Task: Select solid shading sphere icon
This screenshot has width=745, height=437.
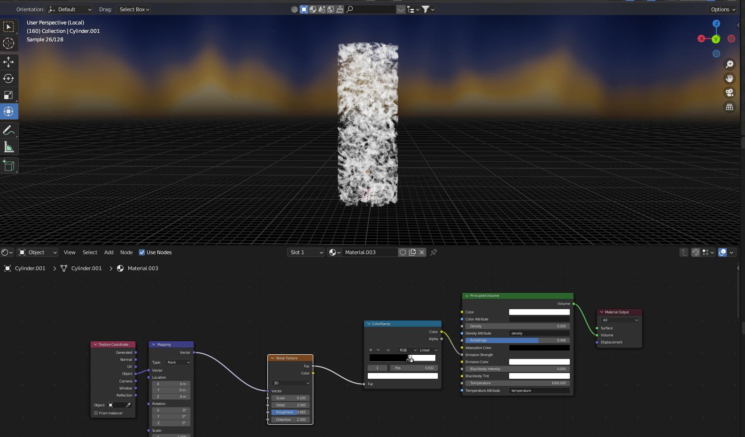Action: [313, 9]
